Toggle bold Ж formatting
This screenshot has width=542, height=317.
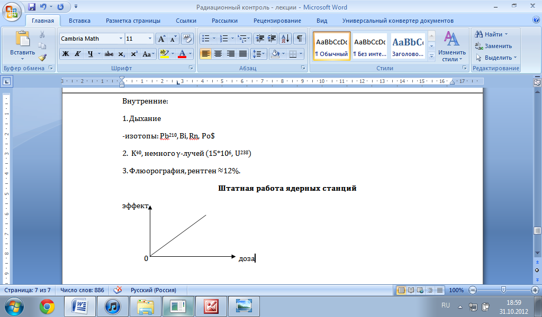pos(65,54)
